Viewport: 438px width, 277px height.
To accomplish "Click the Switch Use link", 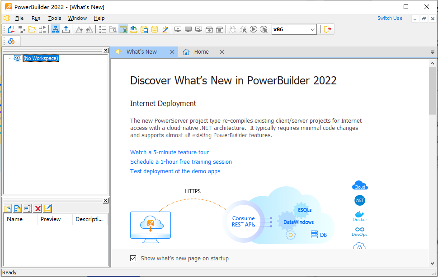I will tap(390, 18).
